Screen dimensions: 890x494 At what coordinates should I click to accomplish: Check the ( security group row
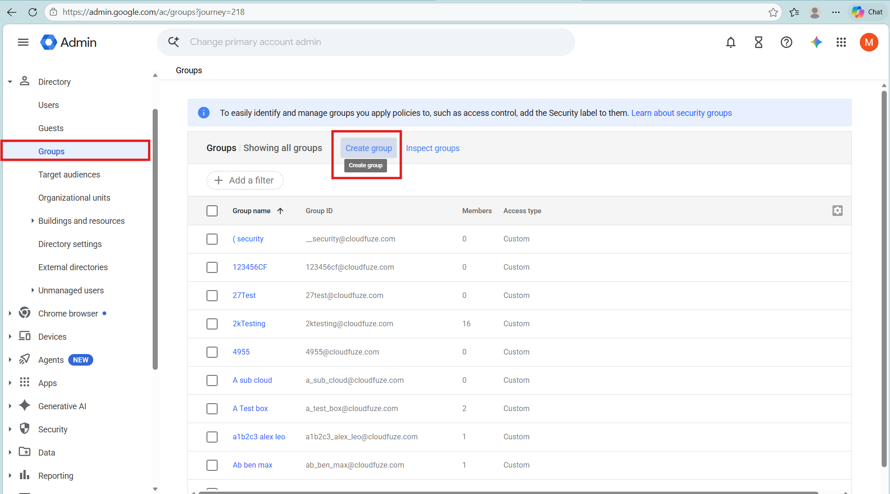[x=212, y=239]
